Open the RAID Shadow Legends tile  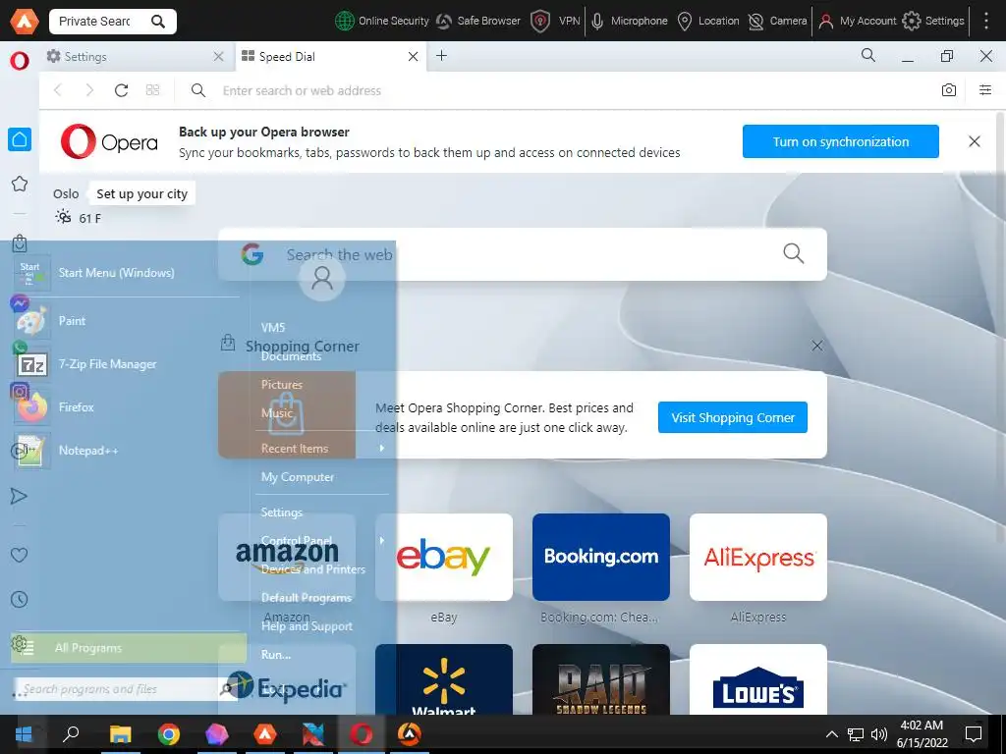click(601, 679)
